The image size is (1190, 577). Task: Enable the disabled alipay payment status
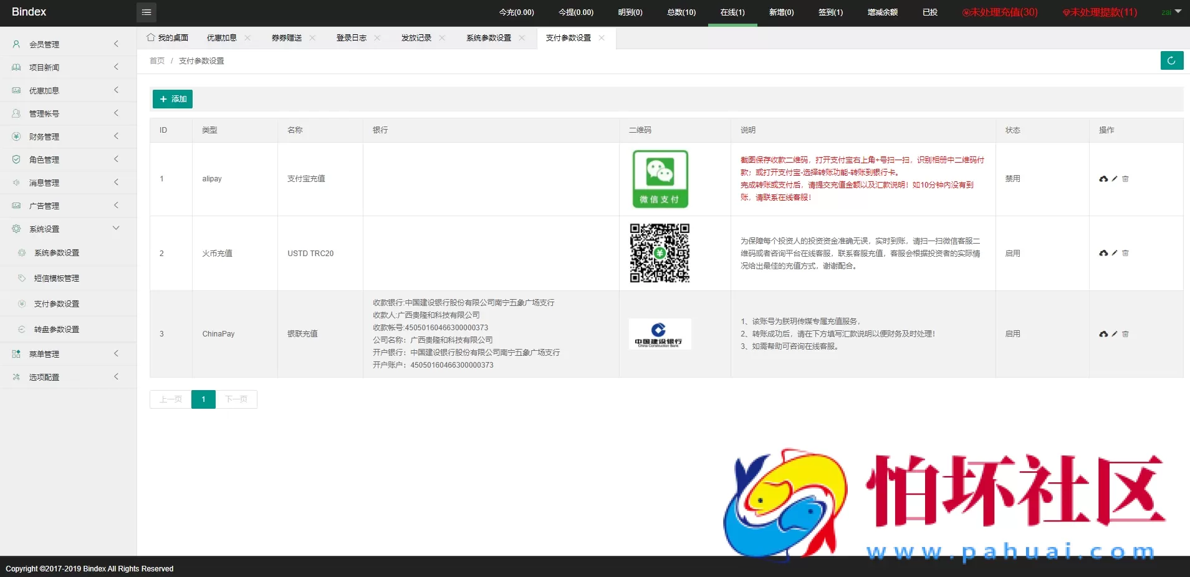1012,179
